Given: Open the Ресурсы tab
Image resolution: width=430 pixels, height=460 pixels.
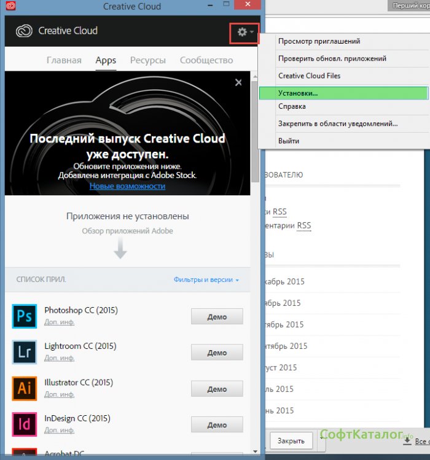Looking at the screenshot, I should 148,60.
